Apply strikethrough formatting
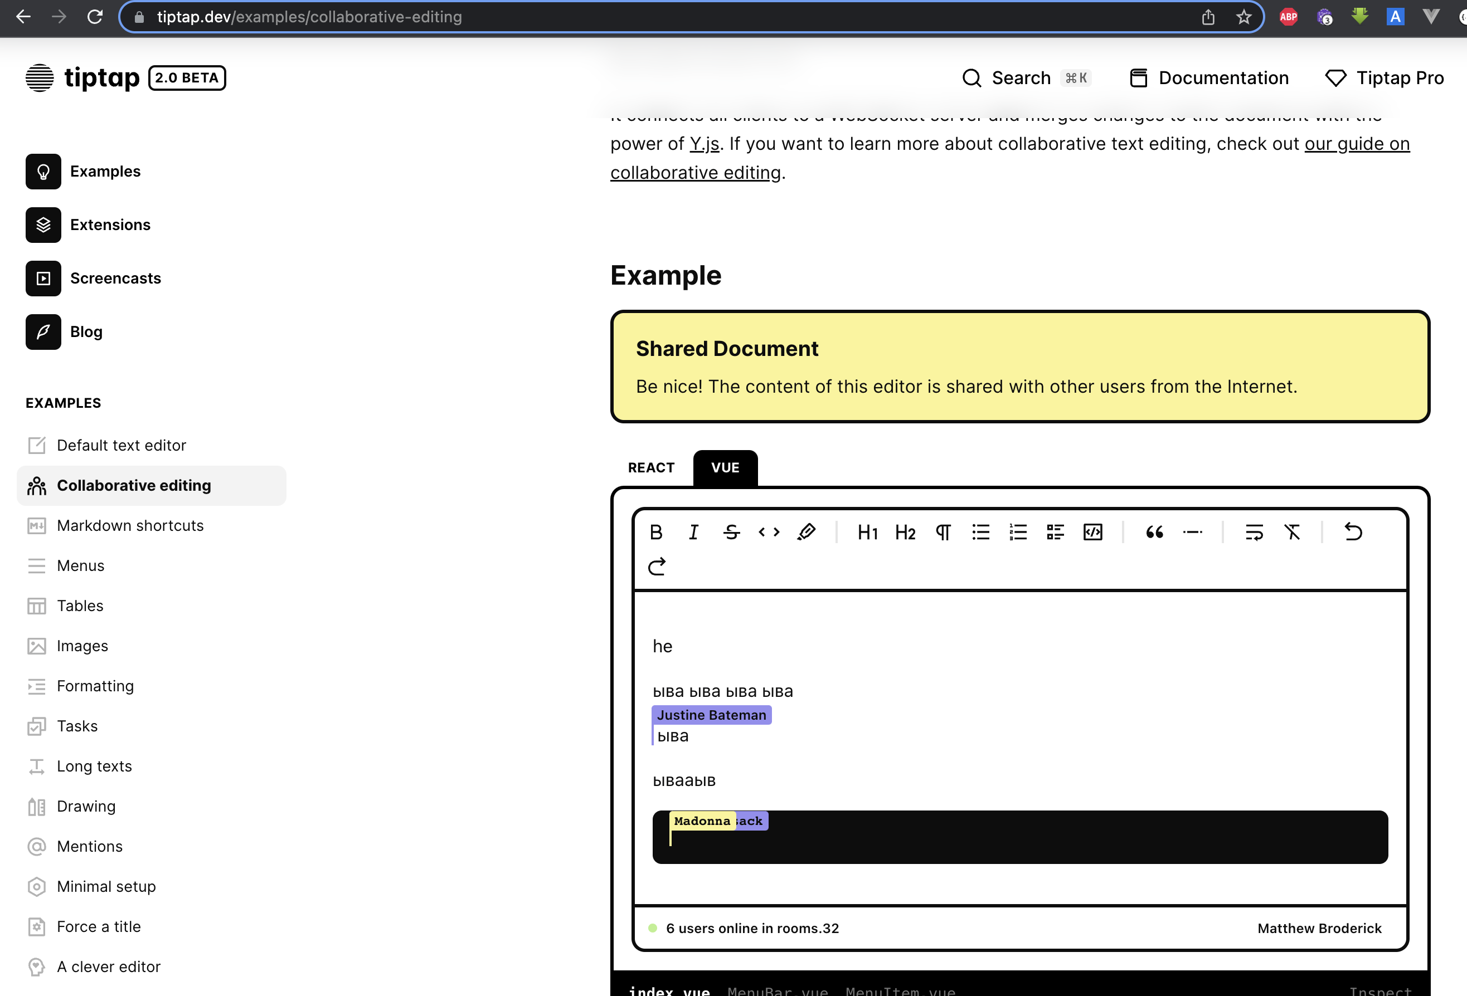 click(x=731, y=533)
